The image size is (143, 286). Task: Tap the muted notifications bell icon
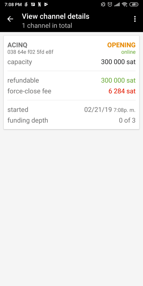[x=103, y=4]
